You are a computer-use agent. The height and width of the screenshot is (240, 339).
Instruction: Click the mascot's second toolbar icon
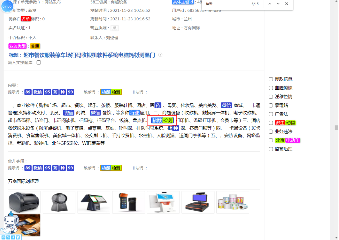point(8,237)
